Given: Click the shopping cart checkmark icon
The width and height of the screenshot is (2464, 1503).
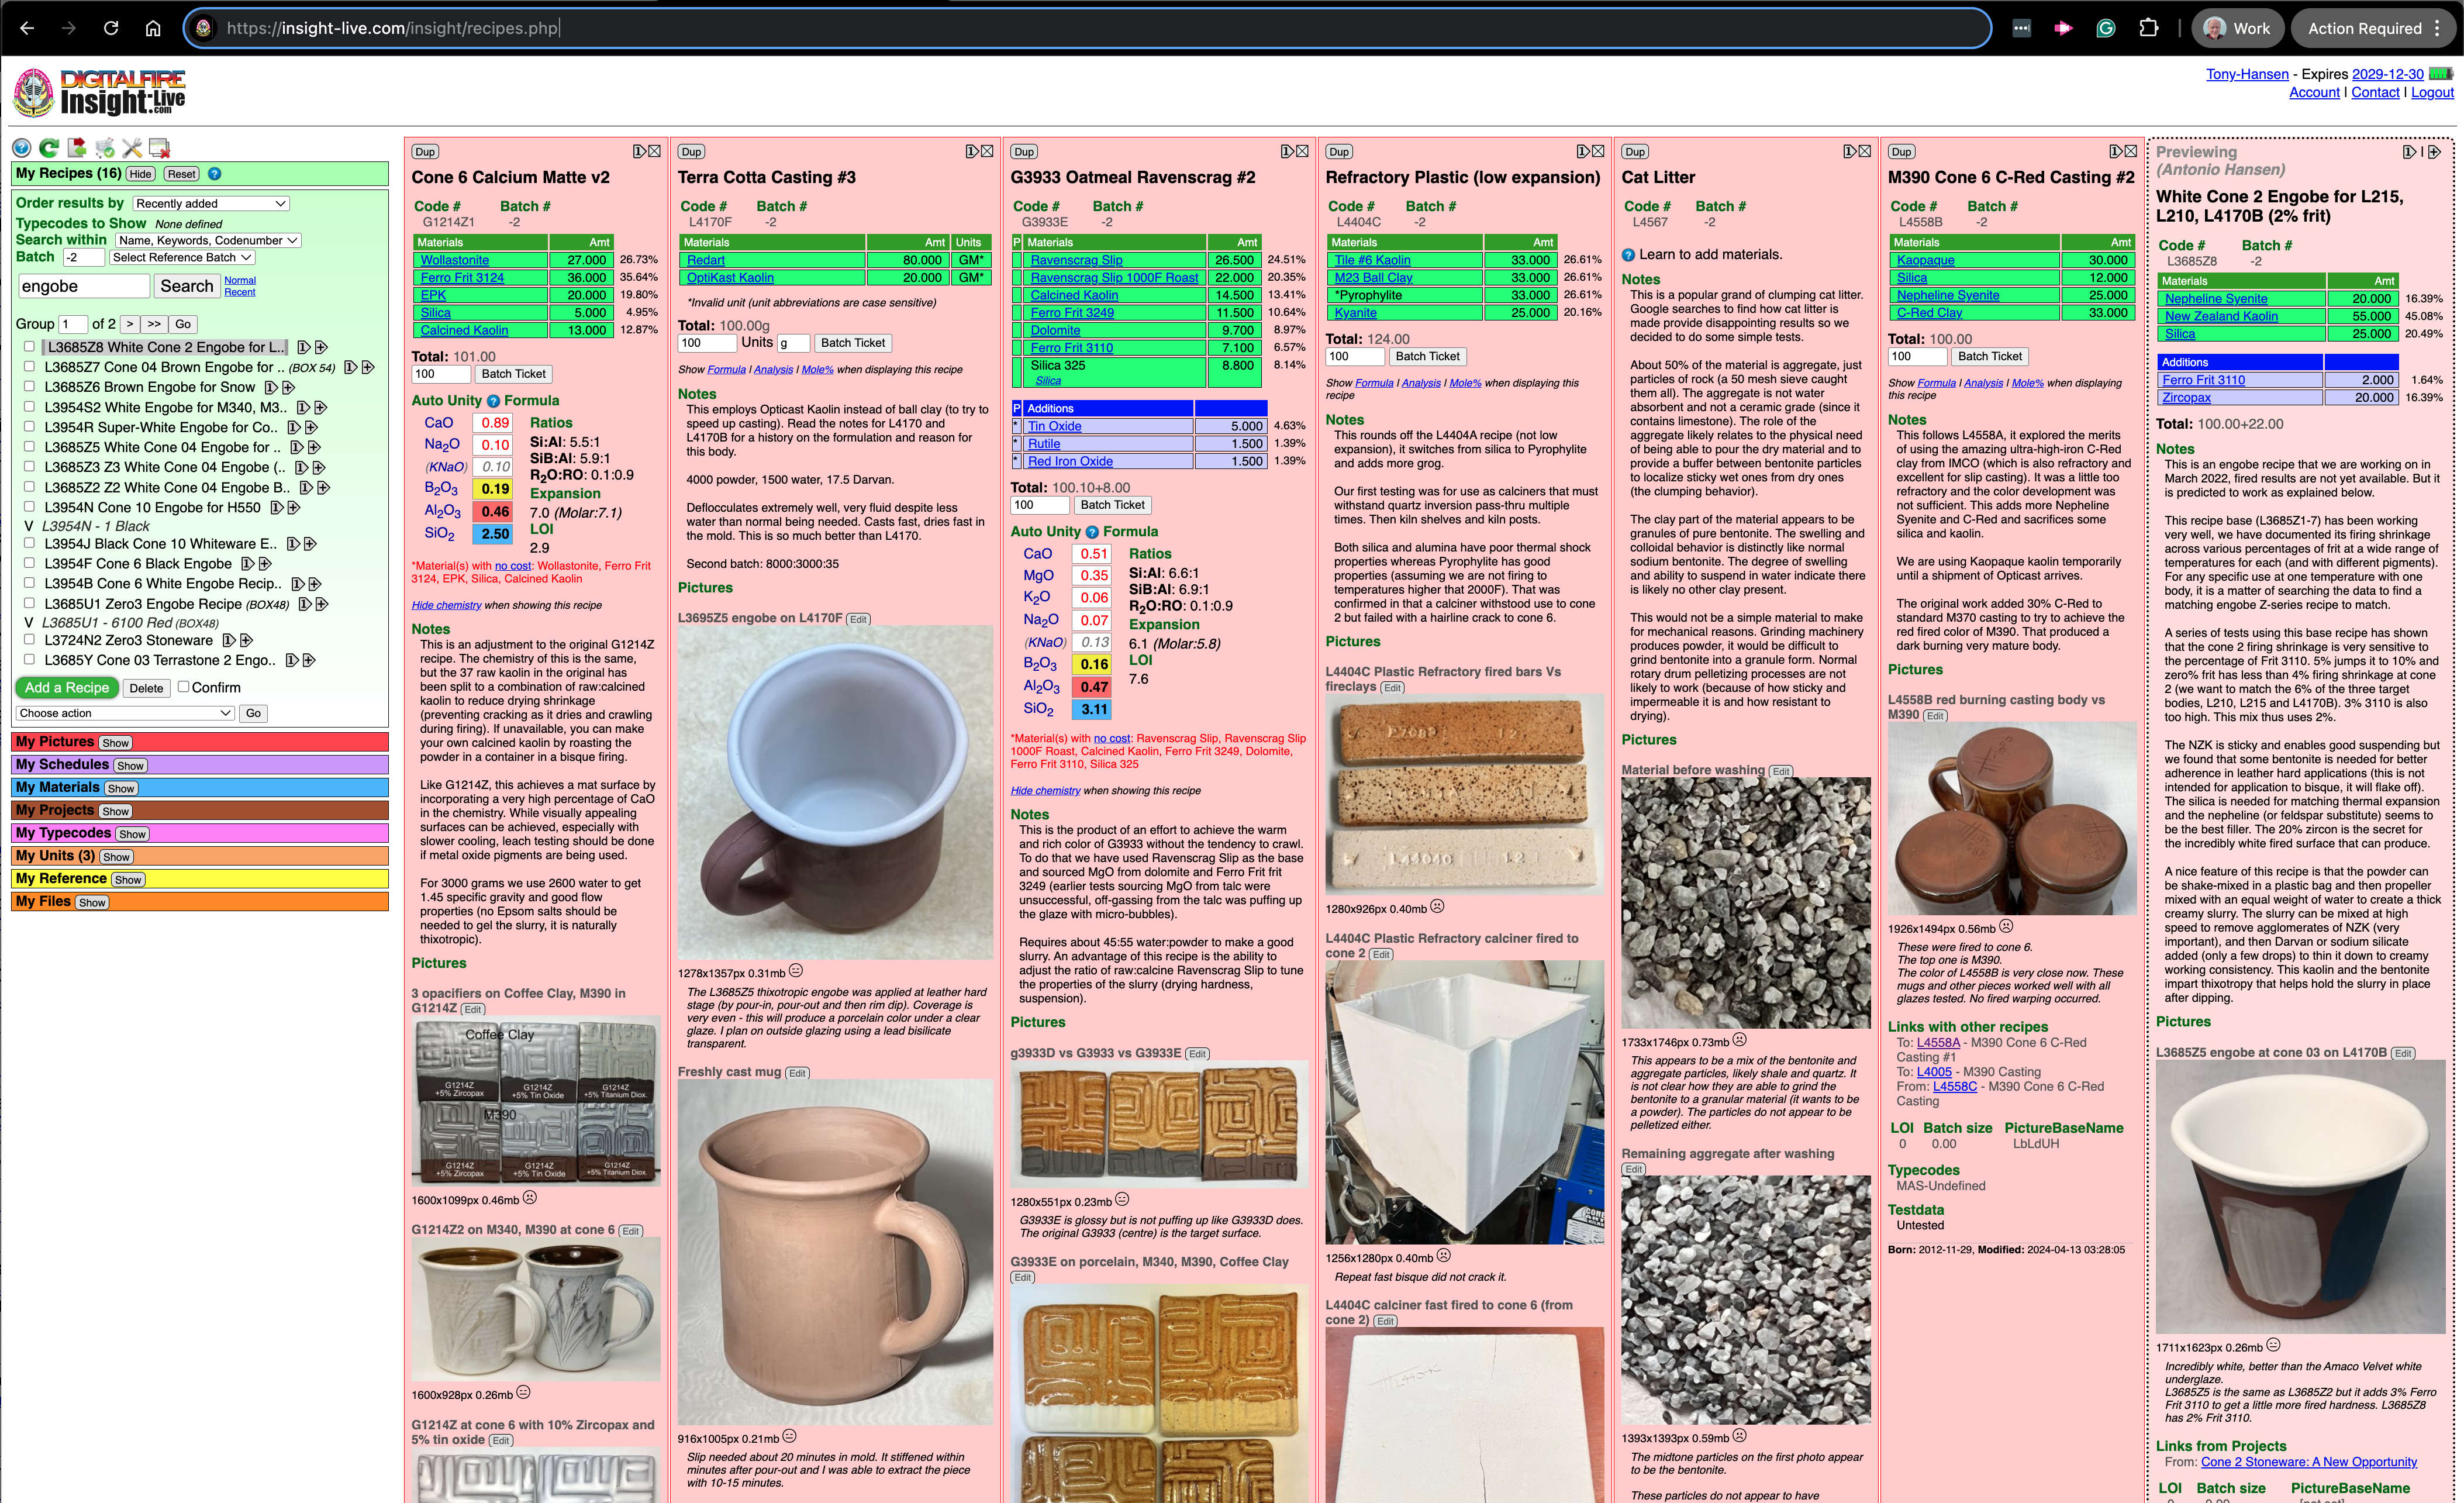Looking at the screenshot, I should coord(104,148).
